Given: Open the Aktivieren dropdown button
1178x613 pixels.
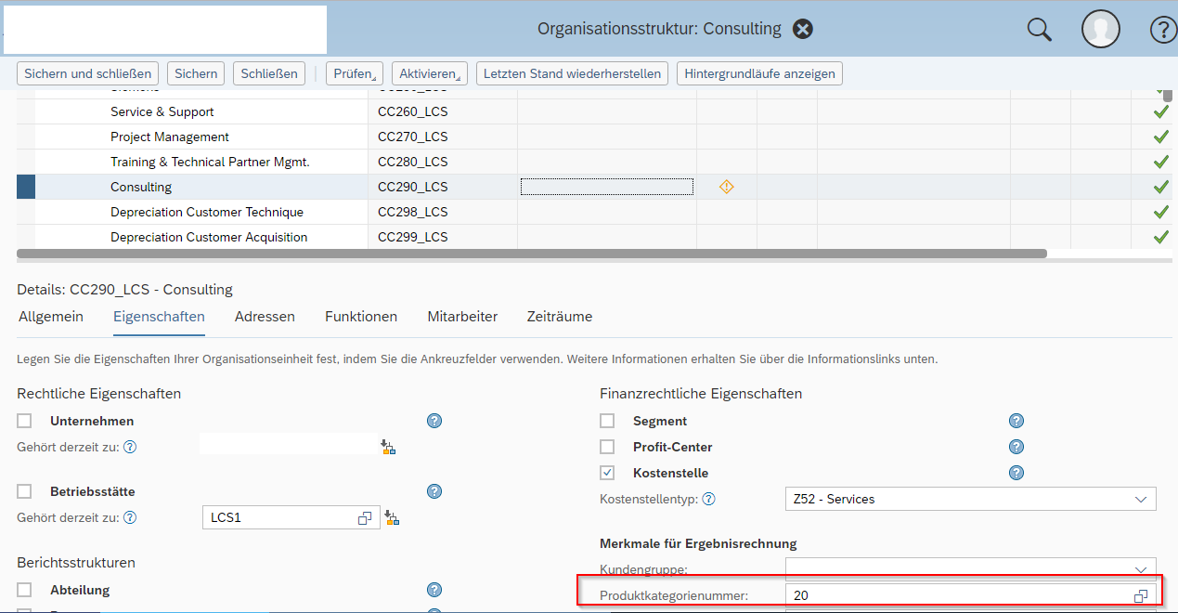Looking at the screenshot, I should click(x=428, y=73).
